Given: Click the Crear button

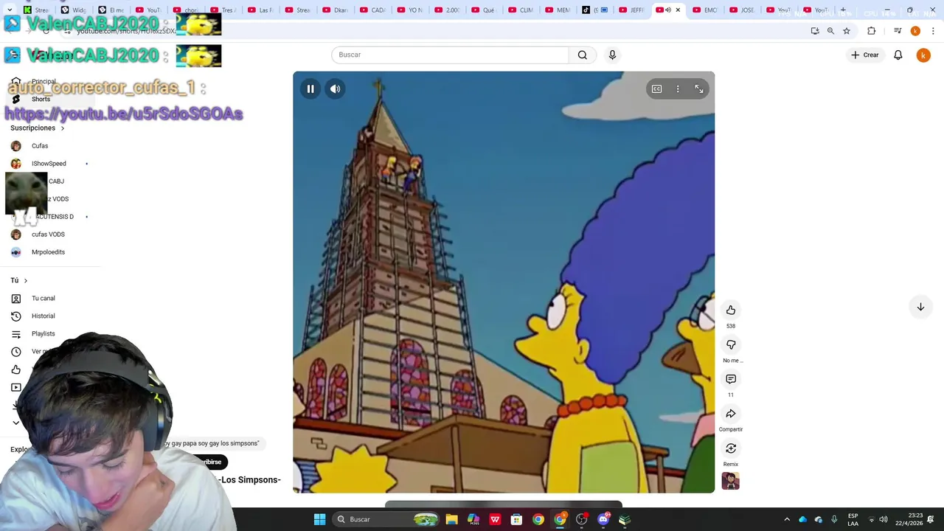Looking at the screenshot, I should coord(865,55).
